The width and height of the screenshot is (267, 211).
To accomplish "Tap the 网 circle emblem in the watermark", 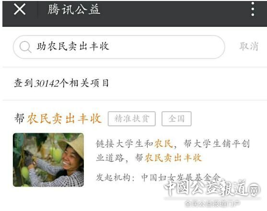I will (x=255, y=189).
